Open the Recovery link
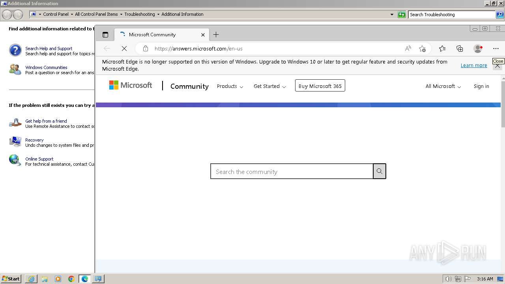Viewport: 505px width, 284px height. click(34, 140)
